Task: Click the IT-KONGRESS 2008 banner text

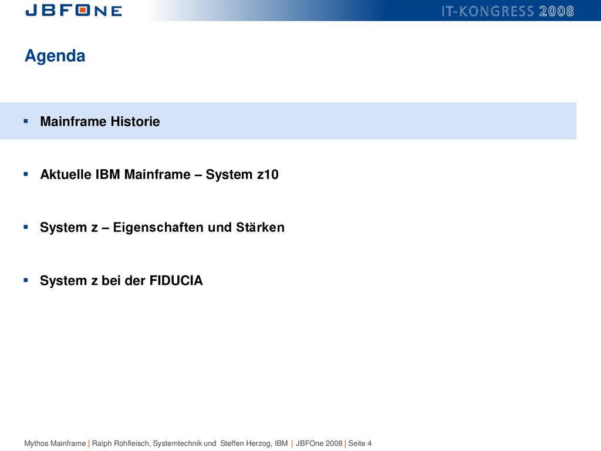Action: (508, 11)
